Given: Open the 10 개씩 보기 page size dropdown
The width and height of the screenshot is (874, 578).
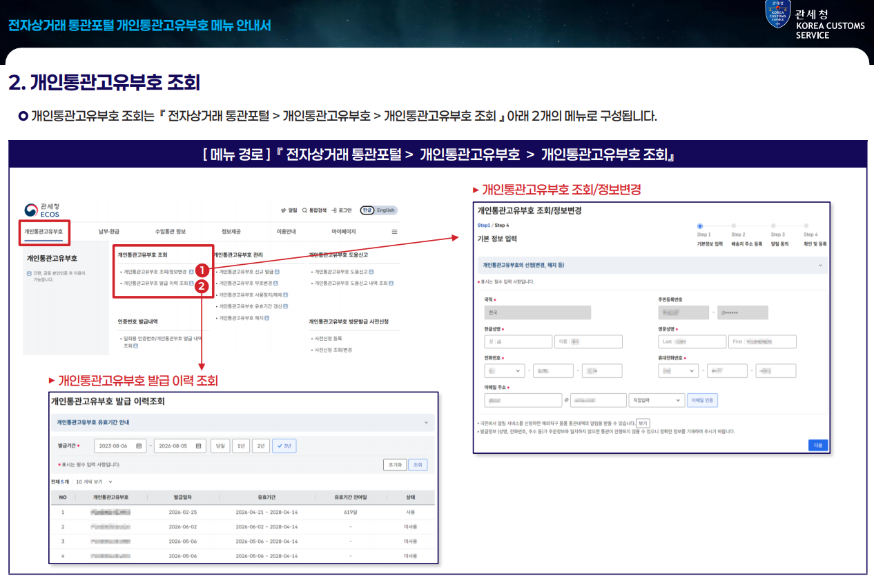Looking at the screenshot, I should pyautogui.click(x=94, y=481).
